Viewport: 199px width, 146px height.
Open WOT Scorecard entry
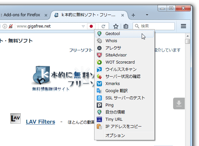pyautogui.click(x=124, y=62)
